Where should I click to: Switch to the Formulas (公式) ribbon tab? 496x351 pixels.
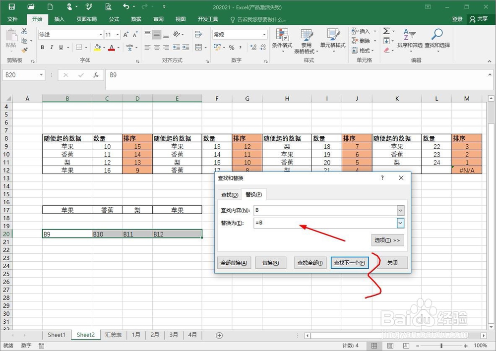point(114,19)
